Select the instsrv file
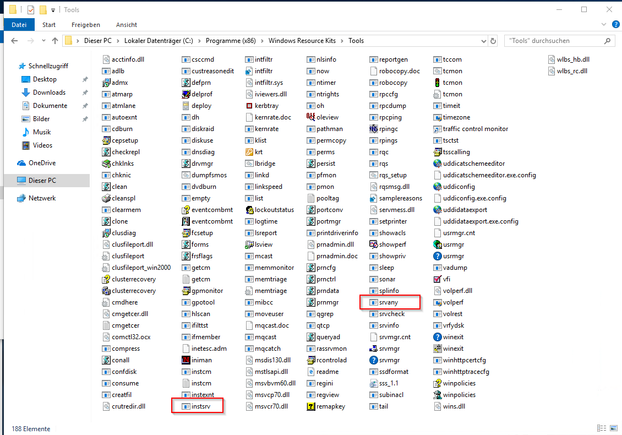Screen dimensions: 622x435 (196, 406)
